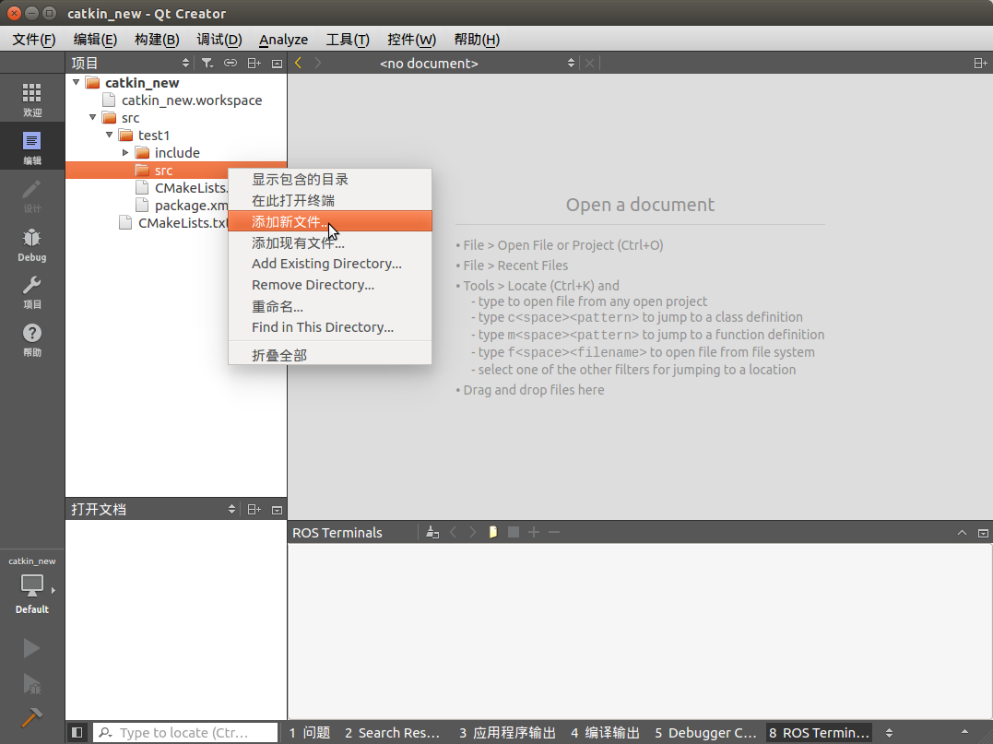Minimize the ROS Terminals output pane
Screen dimensions: 993x744
click(983, 533)
